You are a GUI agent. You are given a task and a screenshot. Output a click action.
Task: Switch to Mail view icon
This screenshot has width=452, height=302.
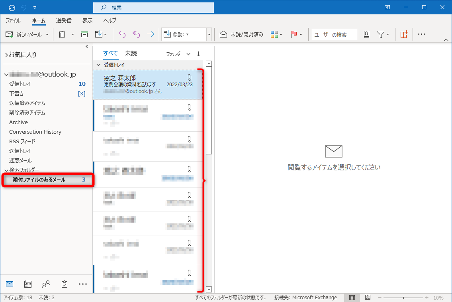pos(10,284)
